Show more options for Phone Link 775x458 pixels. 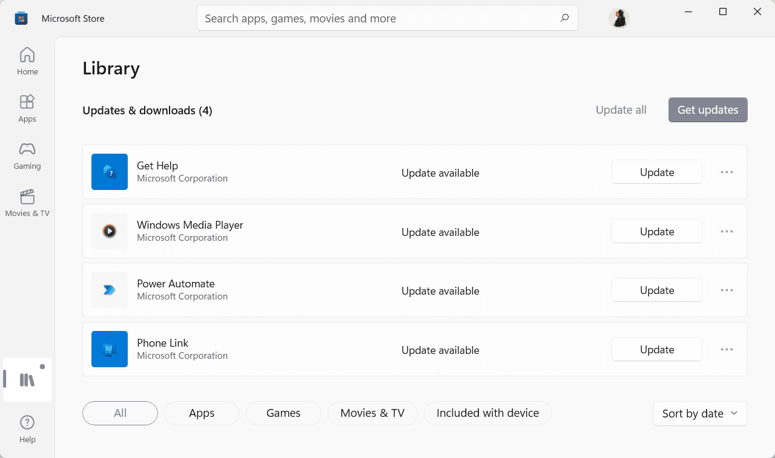pyautogui.click(x=727, y=350)
